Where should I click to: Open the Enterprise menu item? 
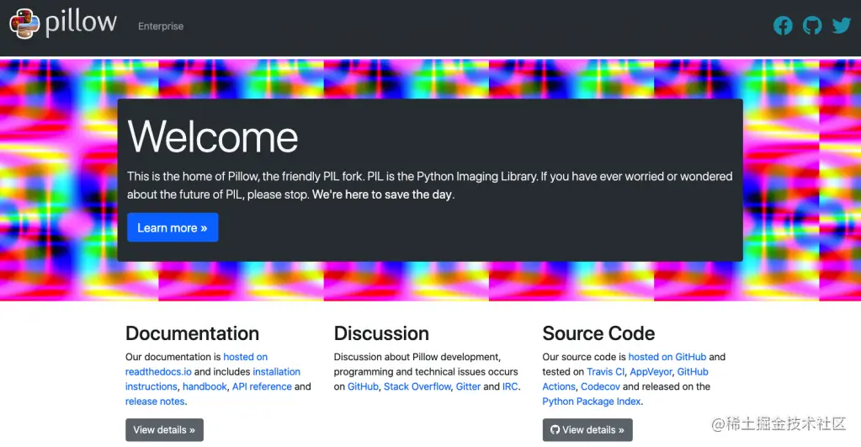click(161, 26)
